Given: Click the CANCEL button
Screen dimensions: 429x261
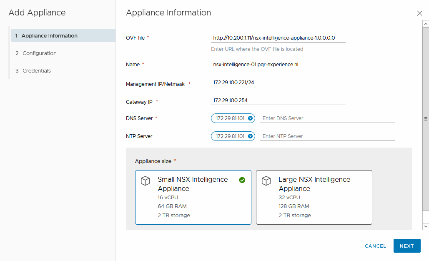Looking at the screenshot, I should (375, 246).
